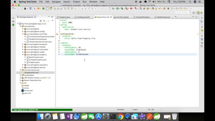Open the Window menu
The width and height of the screenshot is (215, 121).
(93, 2)
